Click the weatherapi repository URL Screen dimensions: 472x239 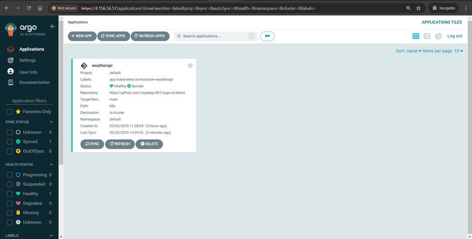[x=147, y=93]
